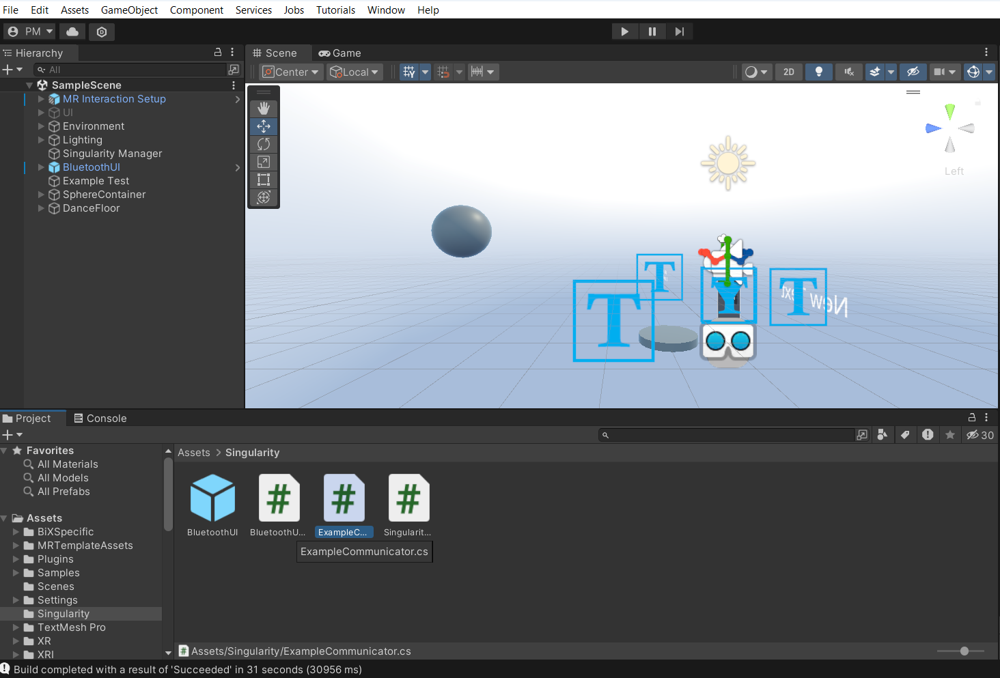Screen dimensions: 1000x678
Task: Open Scene view kebab menu
Action: pyautogui.click(x=986, y=52)
